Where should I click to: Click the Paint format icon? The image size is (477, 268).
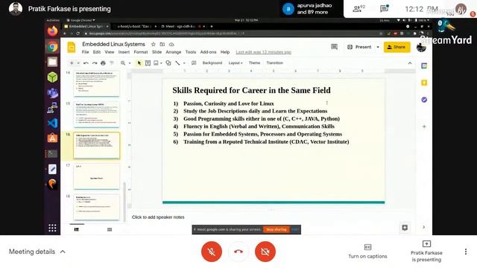click(x=112, y=63)
